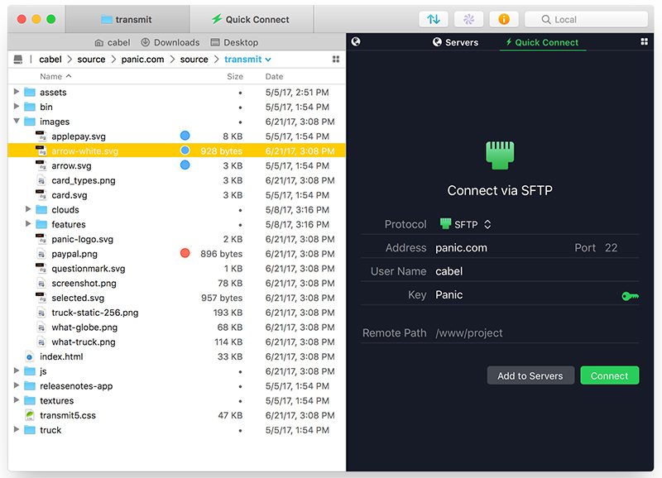Screen dimensions: 662x478
Task: Click the Local search field
Action: (x=586, y=19)
